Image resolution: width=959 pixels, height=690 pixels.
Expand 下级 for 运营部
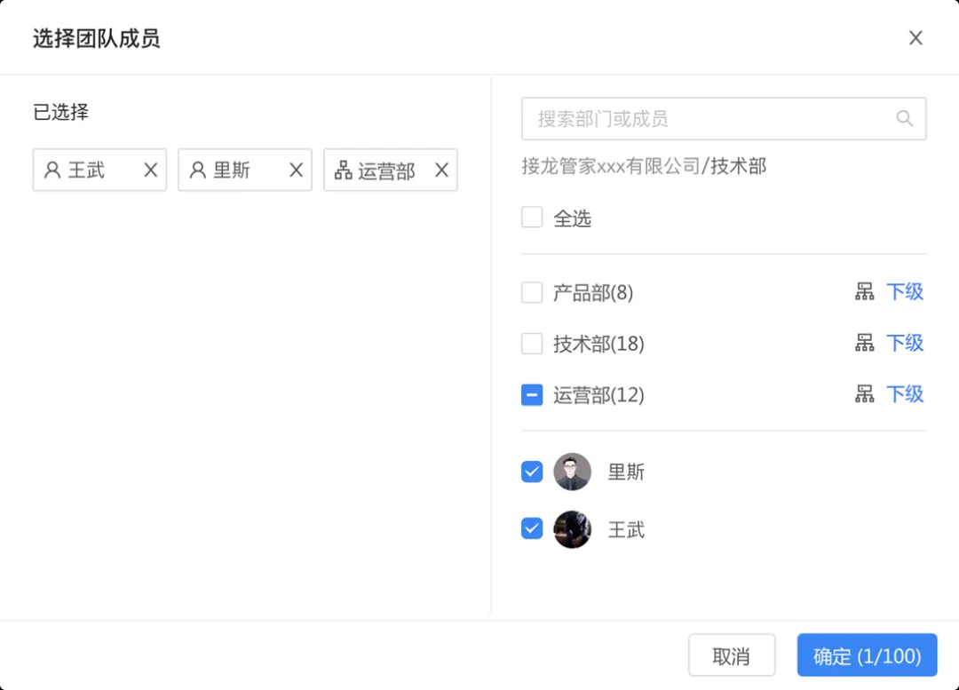click(x=905, y=394)
